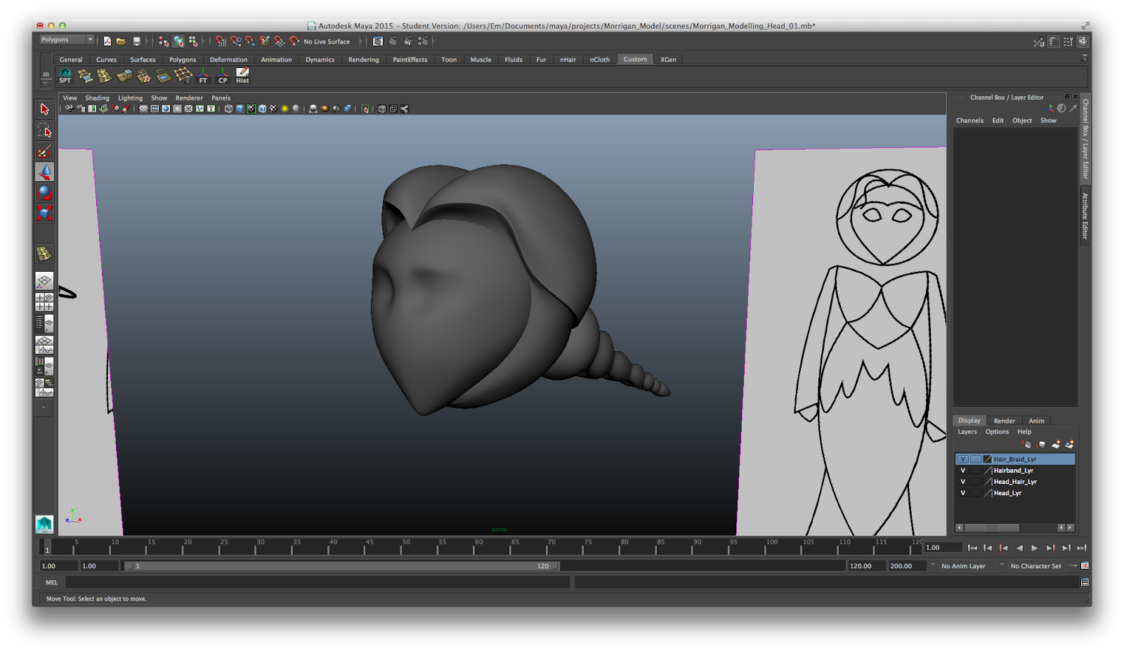
Task: Toggle visibility of Hairband_Lyr
Action: (963, 471)
